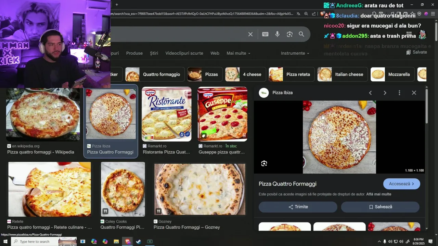Go to the previous image in preview
The image size is (438, 246).
pos(370,93)
